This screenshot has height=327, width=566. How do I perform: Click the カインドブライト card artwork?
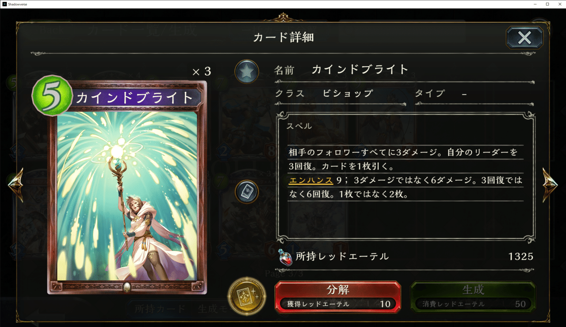click(x=127, y=196)
